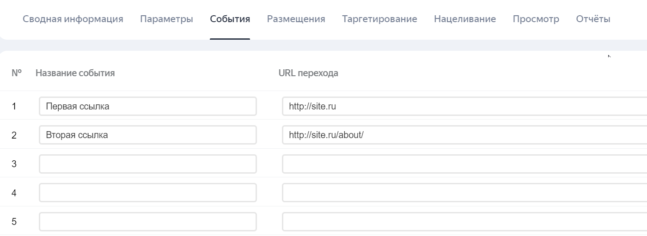Open the Просмотр tab
This screenshot has width=647, height=236.
click(x=536, y=19)
